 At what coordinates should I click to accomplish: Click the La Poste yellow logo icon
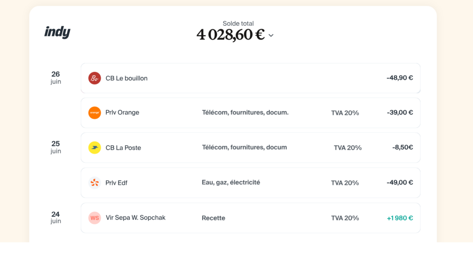pos(95,148)
